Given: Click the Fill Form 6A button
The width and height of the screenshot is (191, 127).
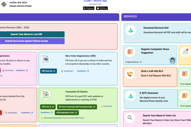Looking at the screenshot, I should [x=48, y=71].
